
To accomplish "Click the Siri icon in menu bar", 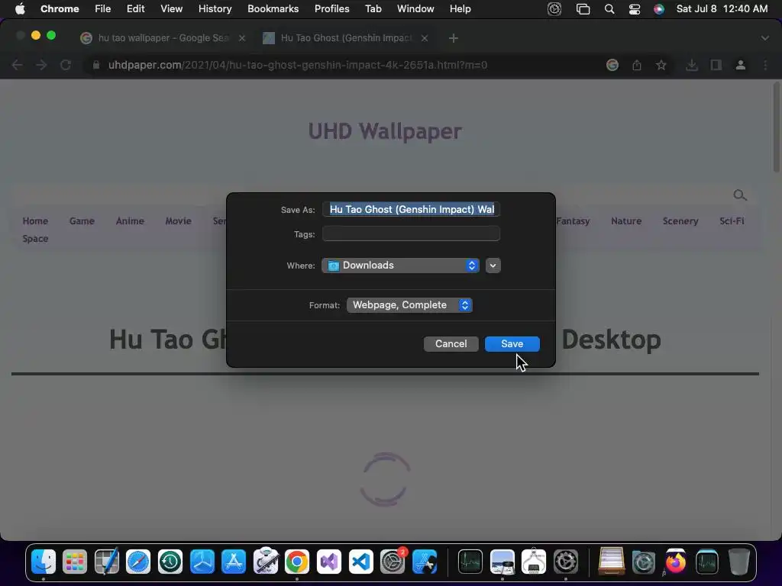I will click(x=659, y=9).
